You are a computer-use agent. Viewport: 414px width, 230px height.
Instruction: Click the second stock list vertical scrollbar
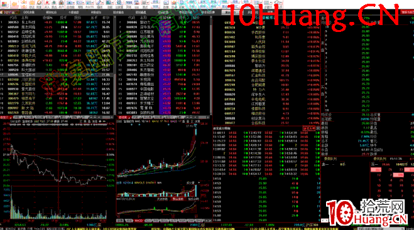point(210,66)
